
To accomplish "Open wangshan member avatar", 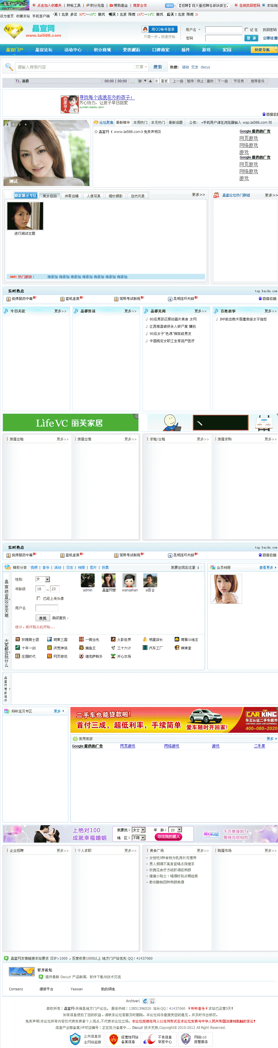I will 129,580.
